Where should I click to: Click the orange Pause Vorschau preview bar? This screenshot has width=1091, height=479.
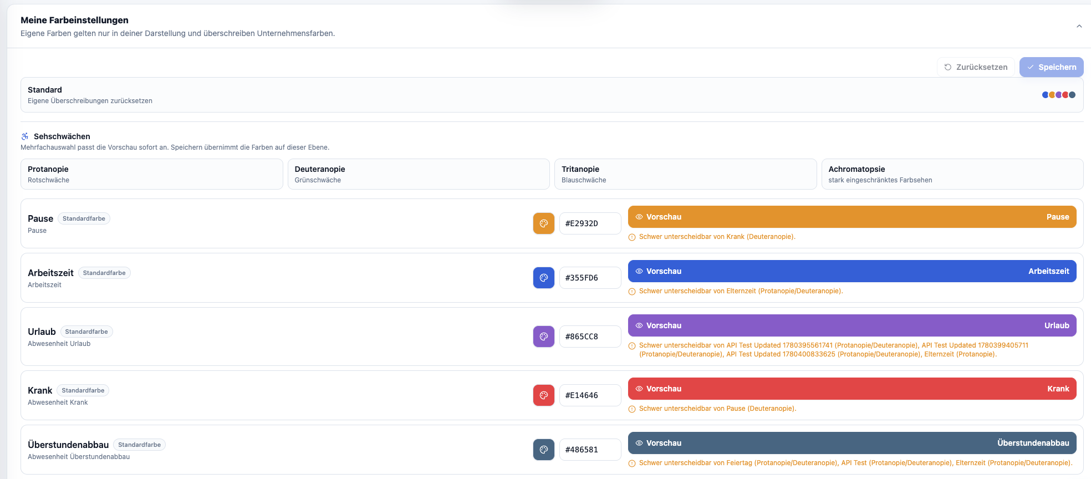tap(852, 217)
